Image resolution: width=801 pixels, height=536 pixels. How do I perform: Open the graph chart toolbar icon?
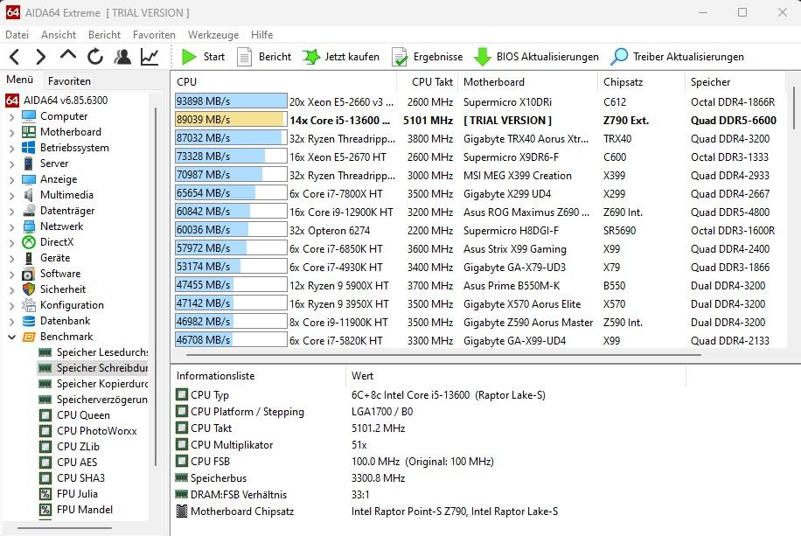(x=150, y=57)
